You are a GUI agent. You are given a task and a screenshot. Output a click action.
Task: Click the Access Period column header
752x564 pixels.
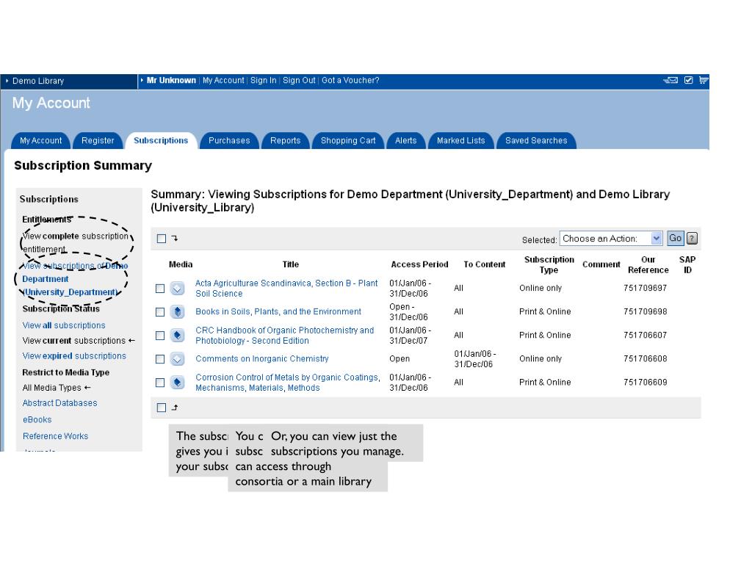(x=419, y=264)
